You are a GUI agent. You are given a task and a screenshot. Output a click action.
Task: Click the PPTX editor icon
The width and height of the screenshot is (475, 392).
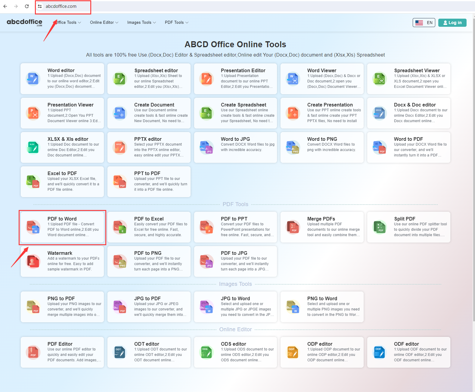(120, 147)
